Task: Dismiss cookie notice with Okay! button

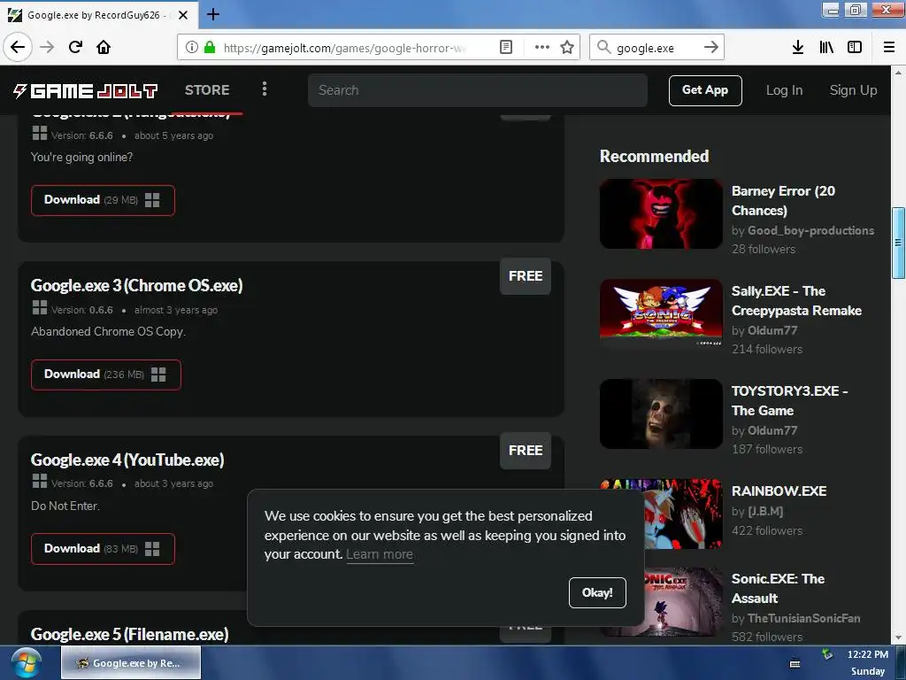Action: [597, 592]
